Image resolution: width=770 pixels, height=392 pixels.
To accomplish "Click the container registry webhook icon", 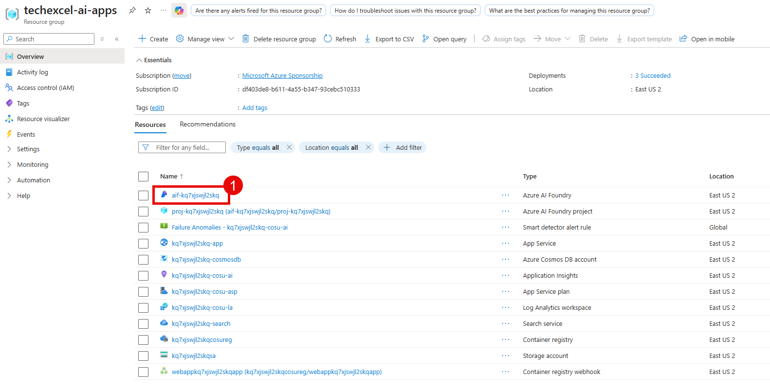I will pyautogui.click(x=164, y=371).
